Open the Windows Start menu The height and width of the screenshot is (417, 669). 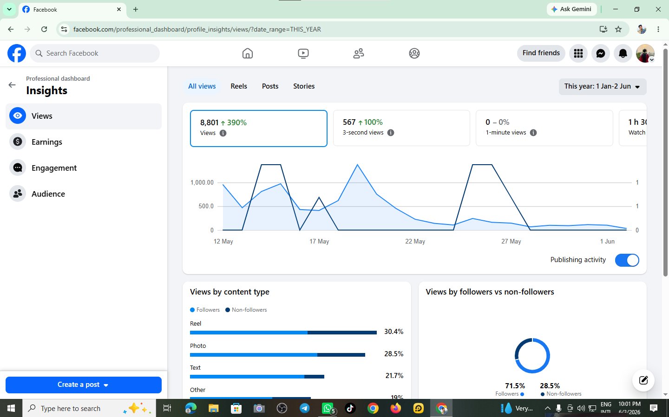(11, 408)
